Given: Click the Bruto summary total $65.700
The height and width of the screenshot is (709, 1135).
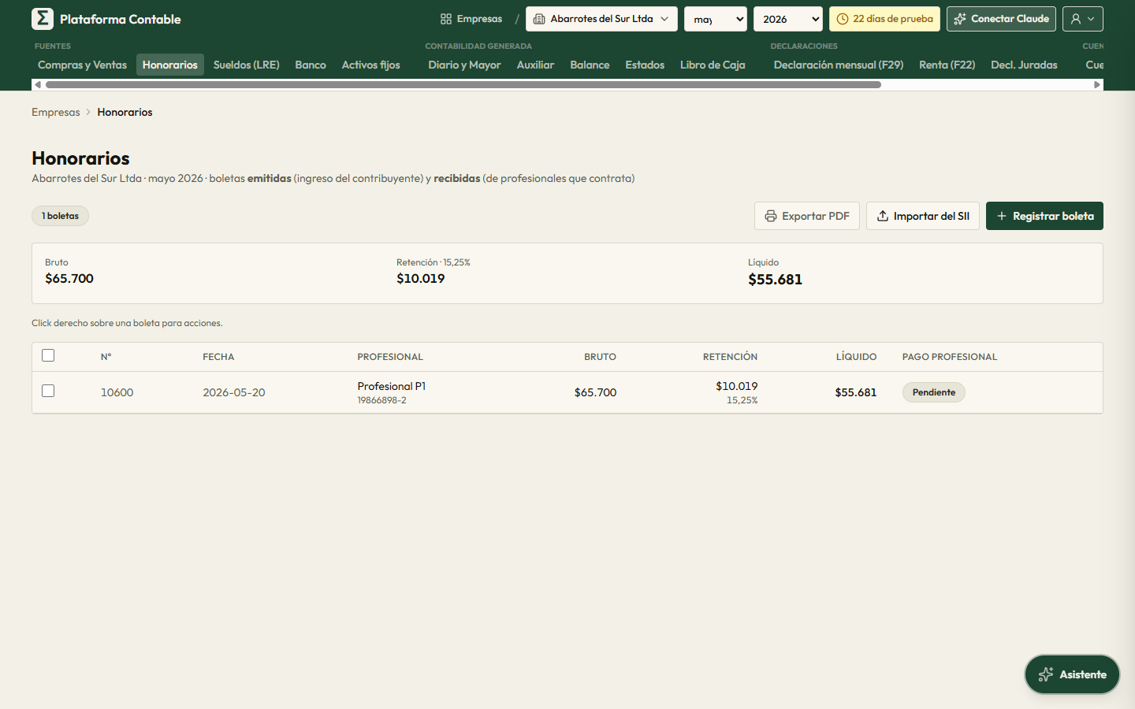Looking at the screenshot, I should point(69,279).
